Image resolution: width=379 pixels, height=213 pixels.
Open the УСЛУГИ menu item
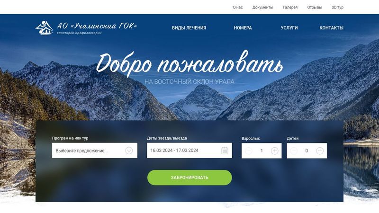[x=289, y=28]
